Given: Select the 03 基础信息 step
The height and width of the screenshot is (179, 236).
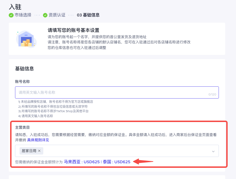Looking at the screenshot, I should coord(88,15).
